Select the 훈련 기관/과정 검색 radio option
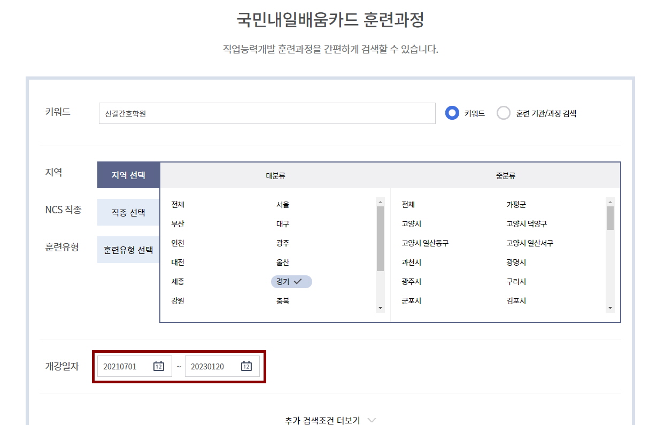The height and width of the screenshot is (425, 657). (504, 113)
